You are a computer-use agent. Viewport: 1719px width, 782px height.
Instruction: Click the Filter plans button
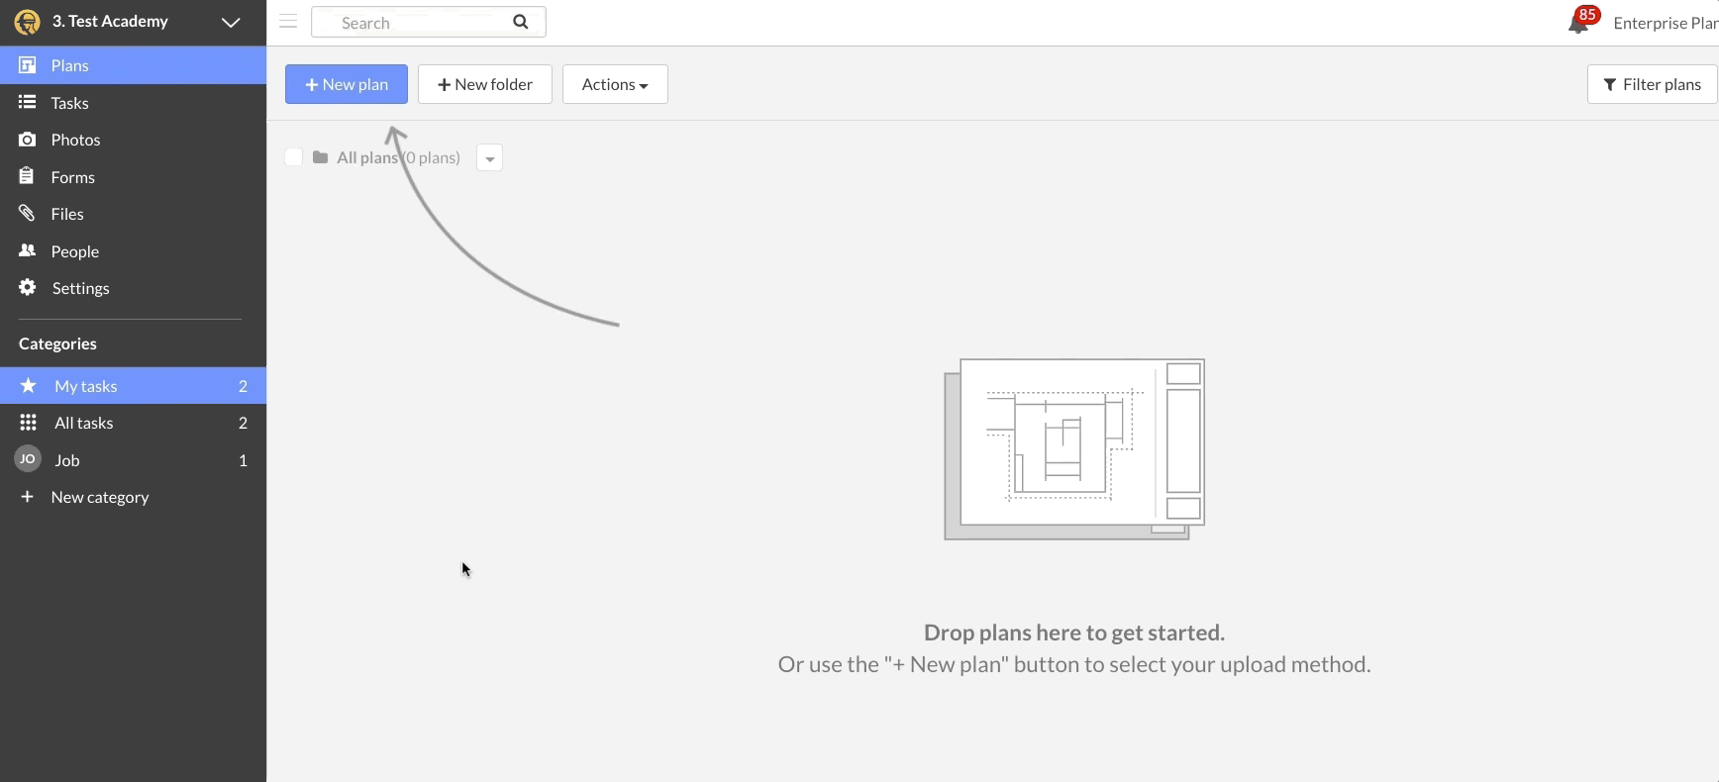(1652, 84)
